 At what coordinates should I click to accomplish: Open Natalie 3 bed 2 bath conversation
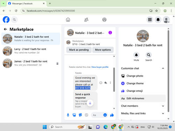point(31,38)
